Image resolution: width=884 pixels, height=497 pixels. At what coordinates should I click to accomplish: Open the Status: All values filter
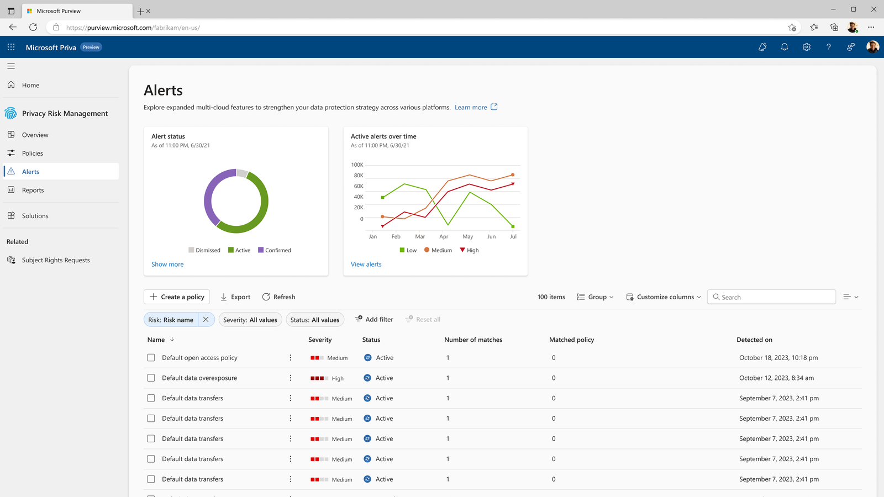pyautogui.click(x=315, y=320)
